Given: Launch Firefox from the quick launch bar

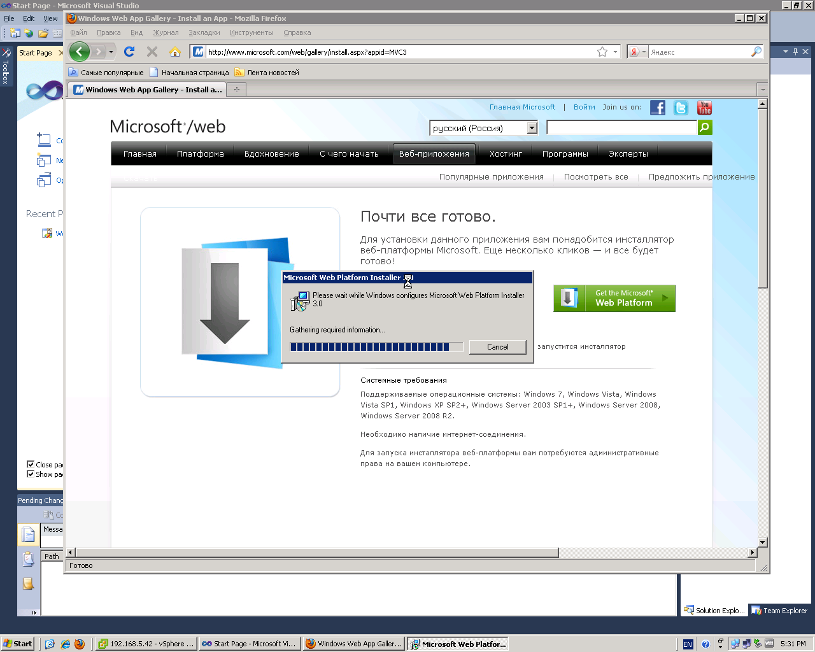Looking at the screenshot, I should pos(80,644).
